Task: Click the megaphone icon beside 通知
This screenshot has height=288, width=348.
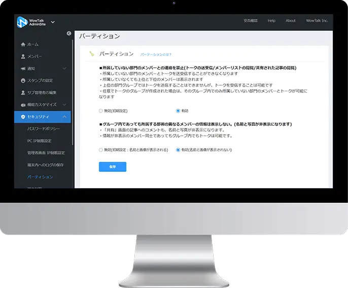Action: click(x=23, y=68)
